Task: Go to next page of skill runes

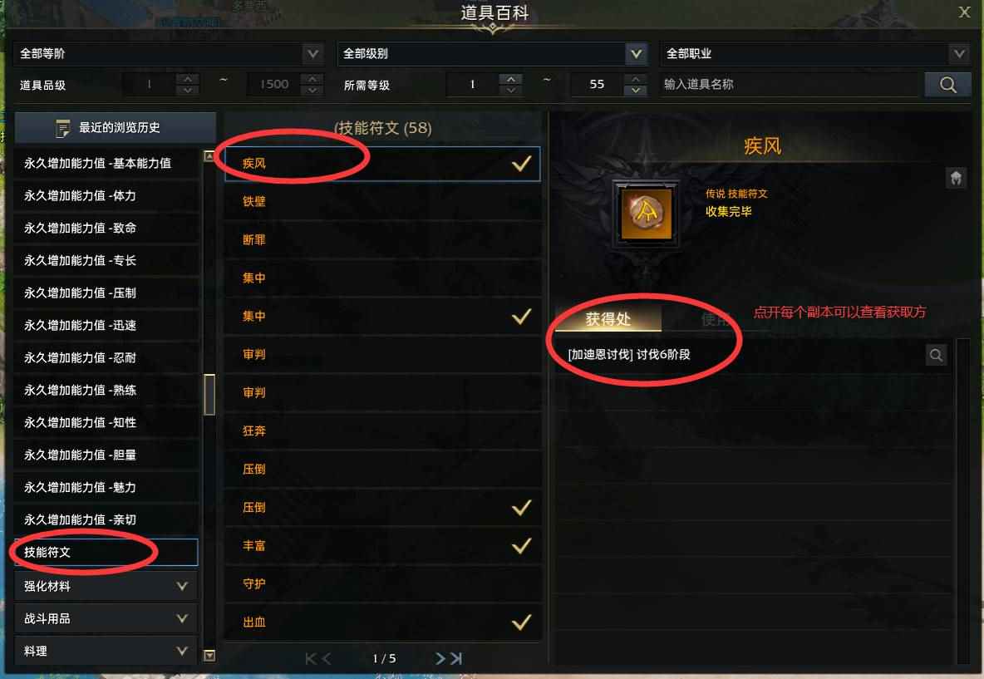Action: (440, 658)
